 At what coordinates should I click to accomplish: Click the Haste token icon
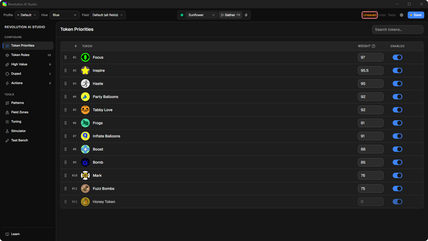point(85,84)
